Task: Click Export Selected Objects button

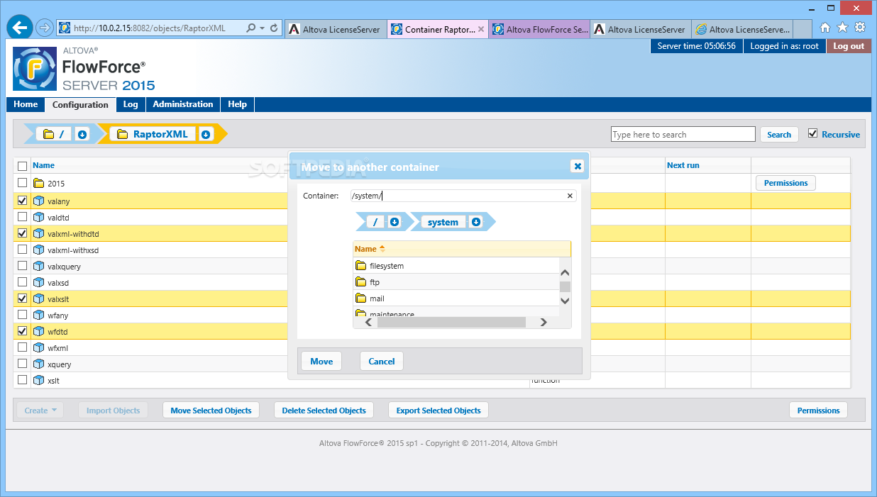Action: pos(438,410)
